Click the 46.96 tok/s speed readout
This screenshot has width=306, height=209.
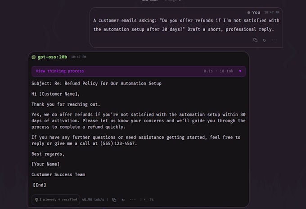93,200
